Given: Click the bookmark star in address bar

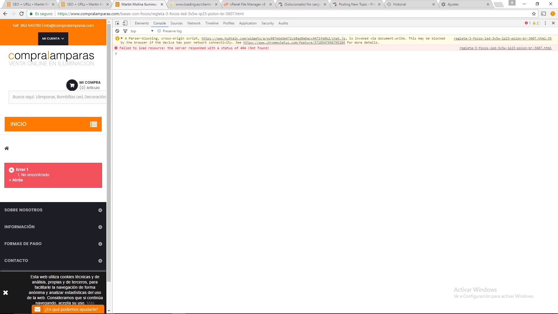Looking at the screenshot, I should point(534,14).
